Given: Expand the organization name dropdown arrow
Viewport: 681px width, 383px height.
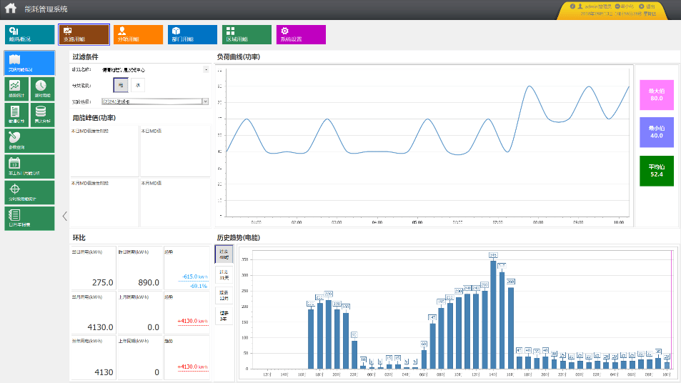Looking at the screenshot, I should point(206,69).
